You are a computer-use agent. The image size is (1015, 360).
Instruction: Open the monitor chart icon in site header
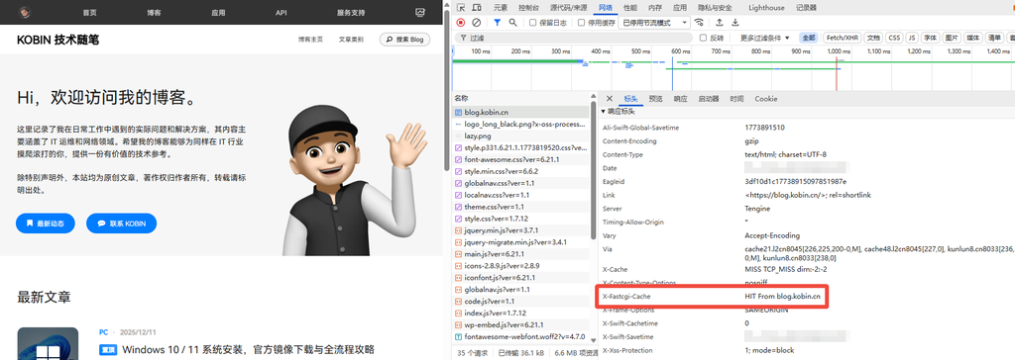tap(420, 12)
